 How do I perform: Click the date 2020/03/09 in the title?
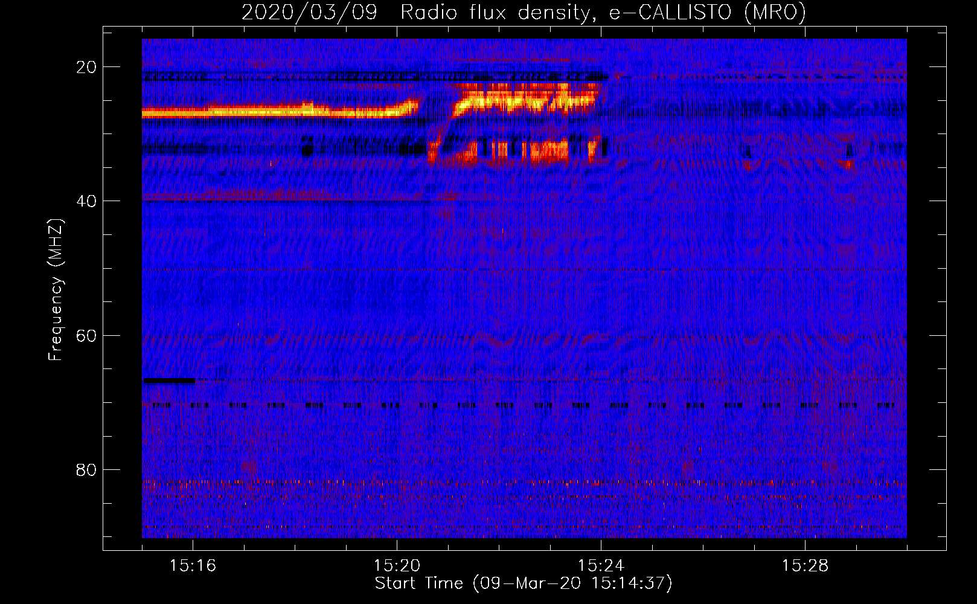pyautogui.click(x=309, y=12)
